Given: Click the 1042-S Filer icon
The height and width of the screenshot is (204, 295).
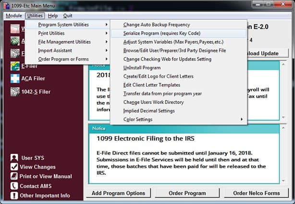Looking at the screenshot, I should click(x=15, y=92).
